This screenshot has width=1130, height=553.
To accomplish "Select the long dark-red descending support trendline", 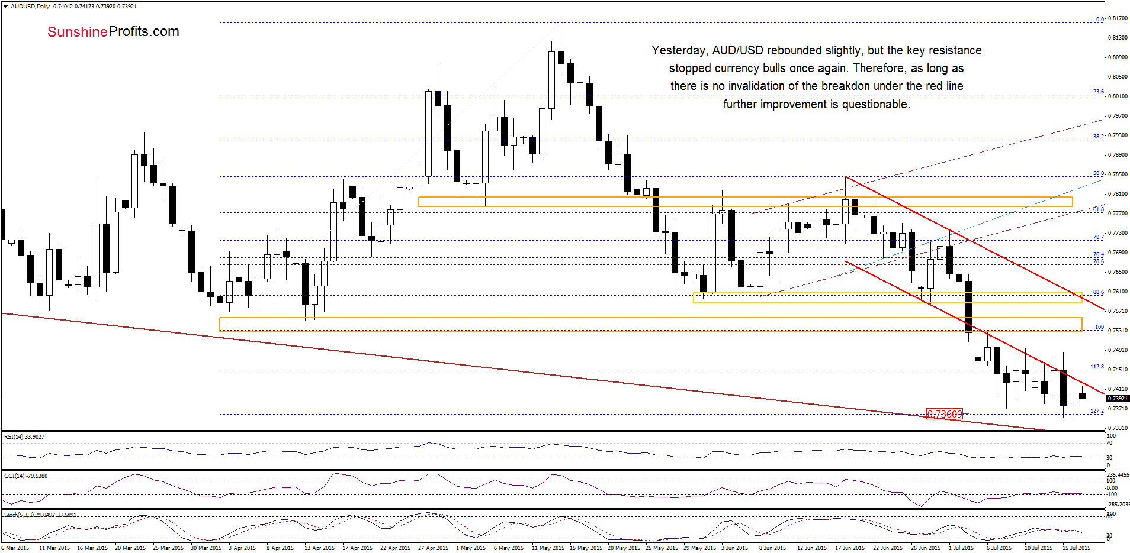I will point(524,372).
